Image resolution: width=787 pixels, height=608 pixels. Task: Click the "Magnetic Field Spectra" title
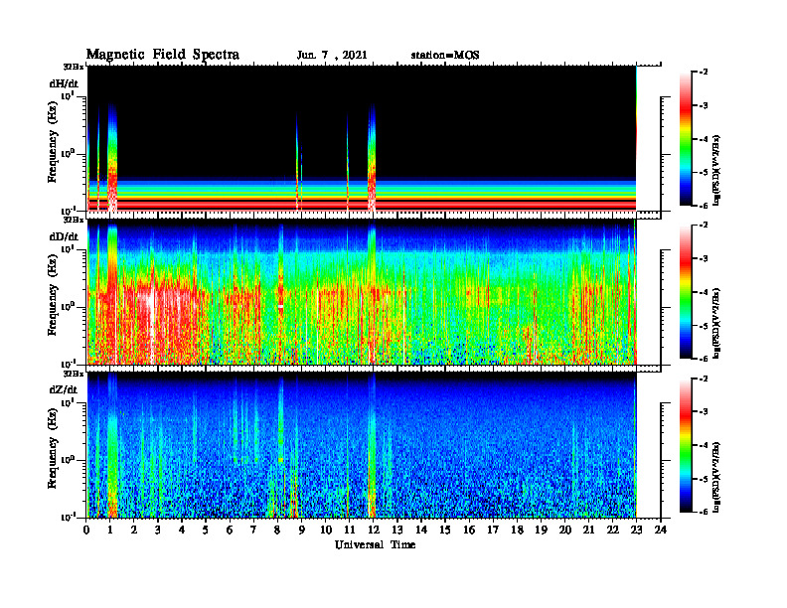pyautogui.click(x=163, y=55)
